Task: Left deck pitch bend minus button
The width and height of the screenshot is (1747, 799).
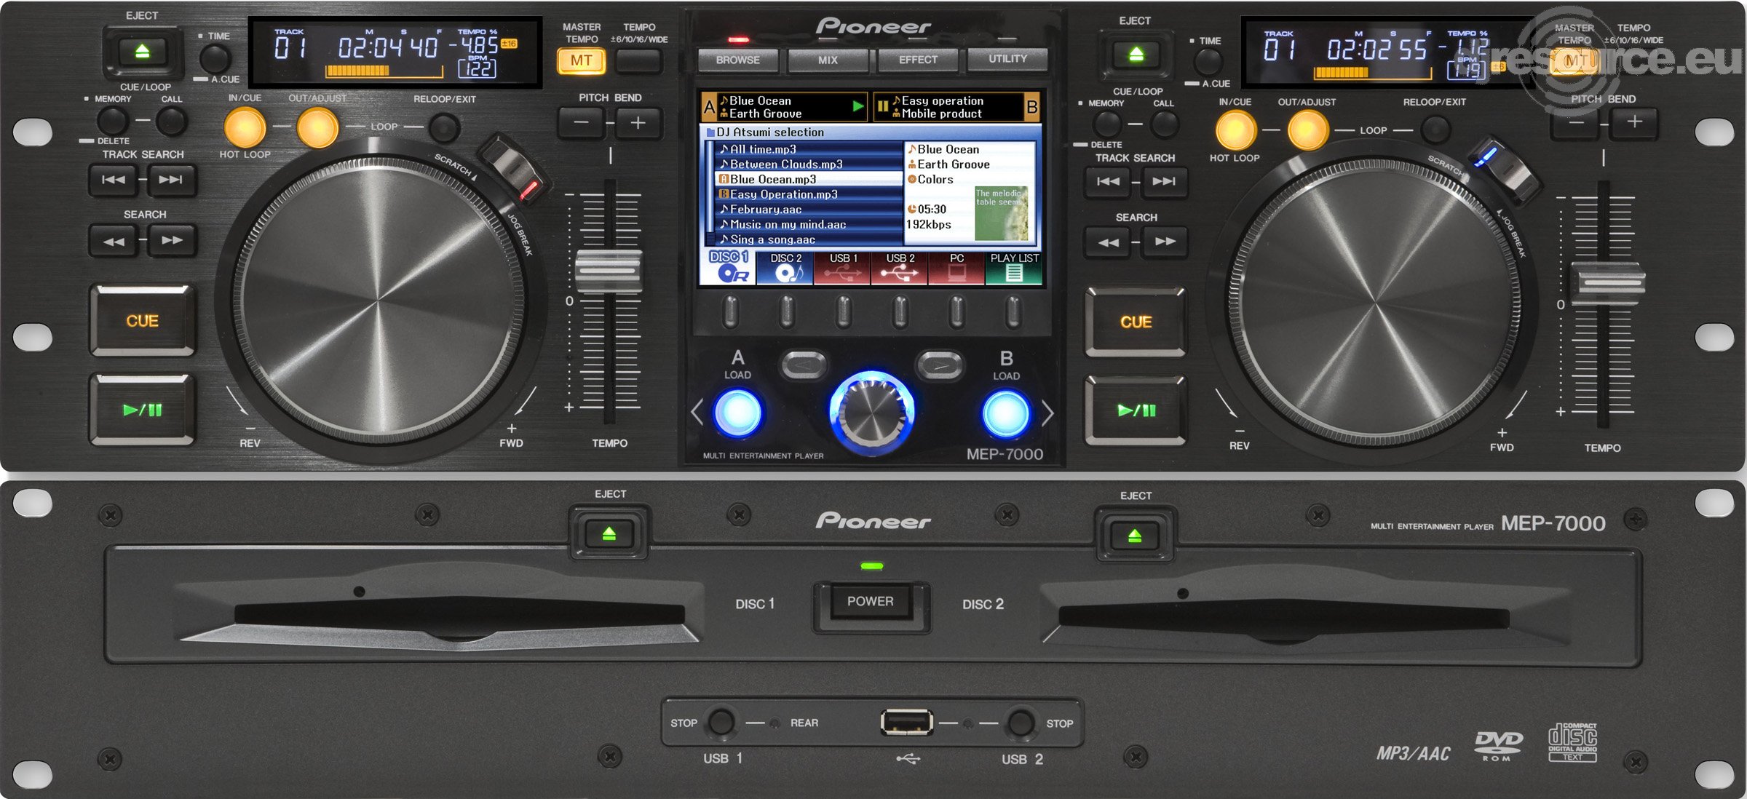Action: coord(581,122)
